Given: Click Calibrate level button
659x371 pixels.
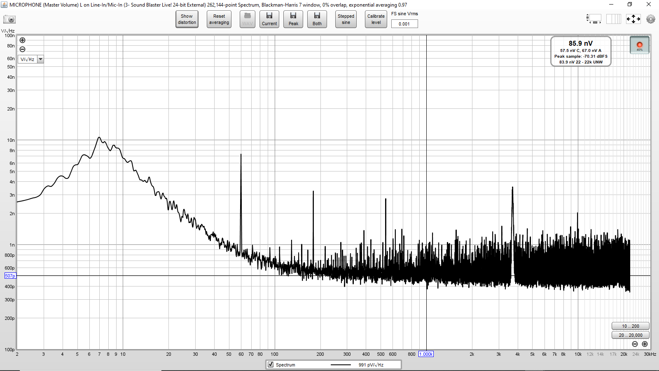Looking at the screenshot, I should point(376,19).
